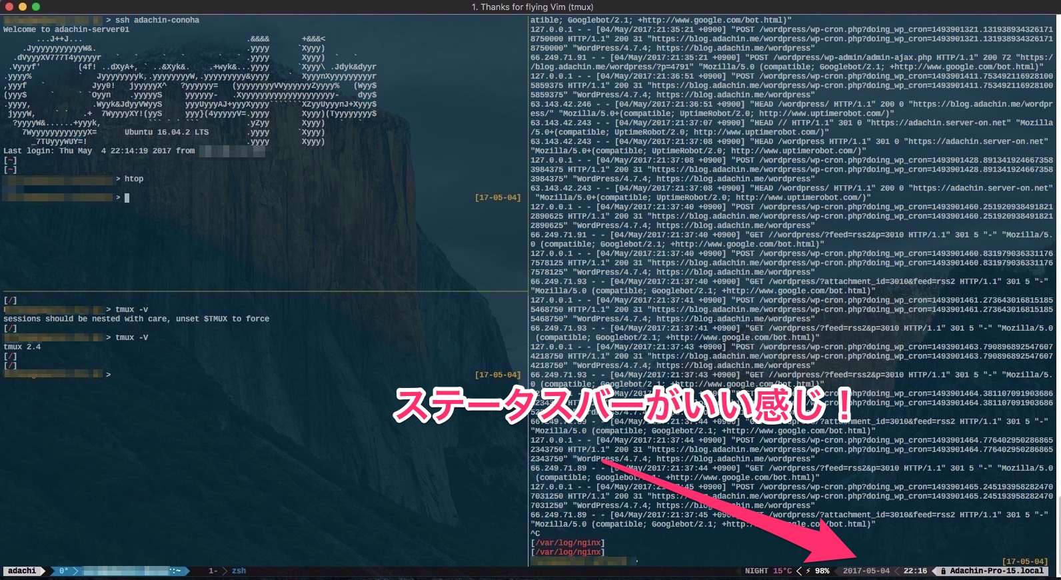The width and height of the screenshot is (1061, 580).
Task: Click the red close window button
Action: (x=9, y=7)
